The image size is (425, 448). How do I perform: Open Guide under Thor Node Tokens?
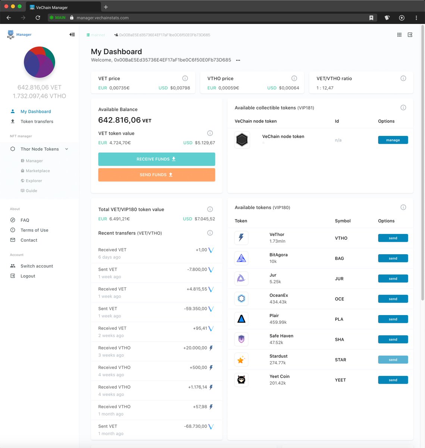coord(31,191)
